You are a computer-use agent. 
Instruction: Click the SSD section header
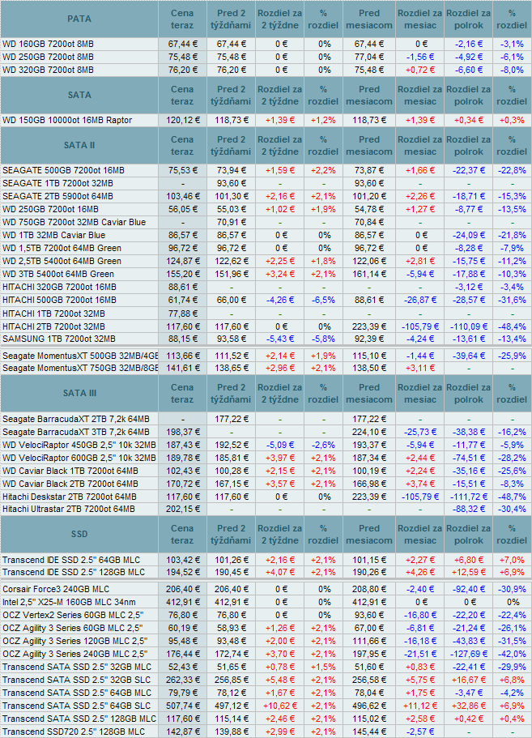pyautogui.click(x=79, y=534)
